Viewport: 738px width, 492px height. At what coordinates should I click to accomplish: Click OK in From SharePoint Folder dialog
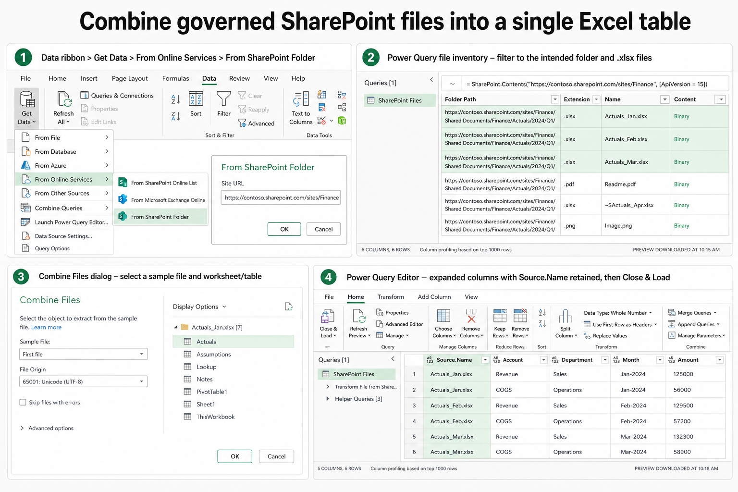pos(284,229)
